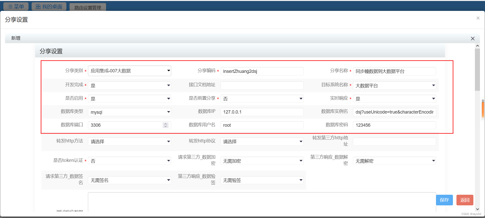Open the 数据库类型 dropdown
Image resolution: width=485 pixels, height=218 pixels.
(x=130, y=112)
